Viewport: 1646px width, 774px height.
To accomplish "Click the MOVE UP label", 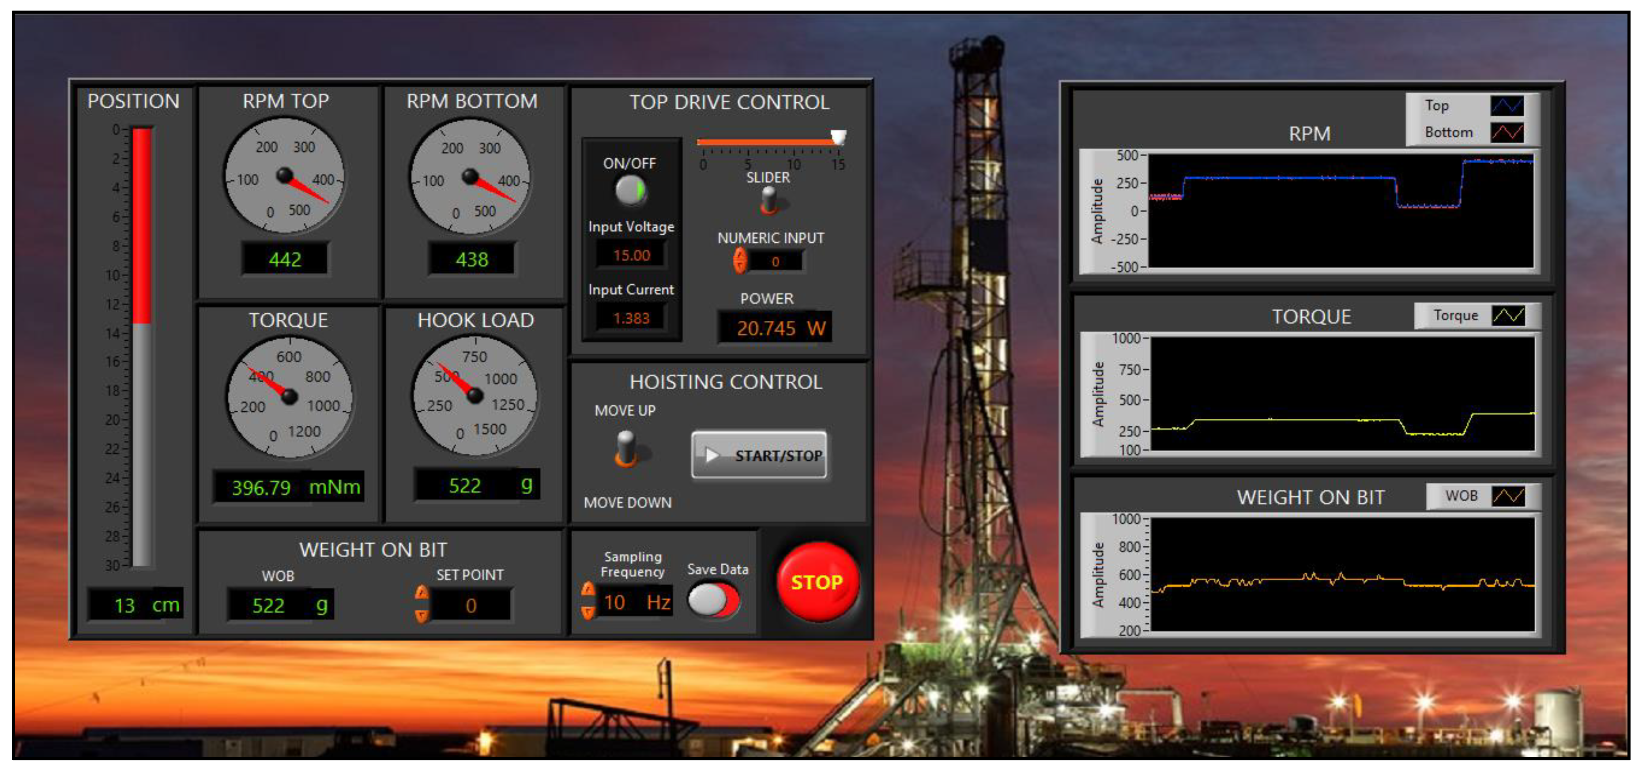I will (x=625, y=411).
